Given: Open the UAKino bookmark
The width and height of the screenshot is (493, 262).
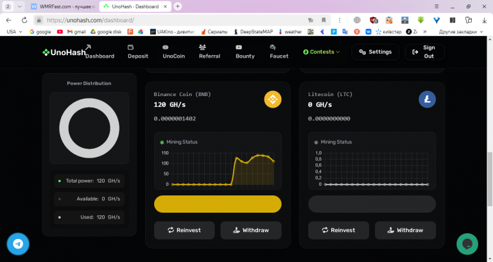Looking at the screenshot, I should [x=173, y=31].
